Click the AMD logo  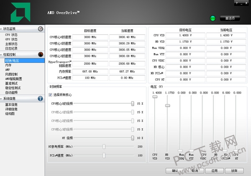click(x=20, y=12)
